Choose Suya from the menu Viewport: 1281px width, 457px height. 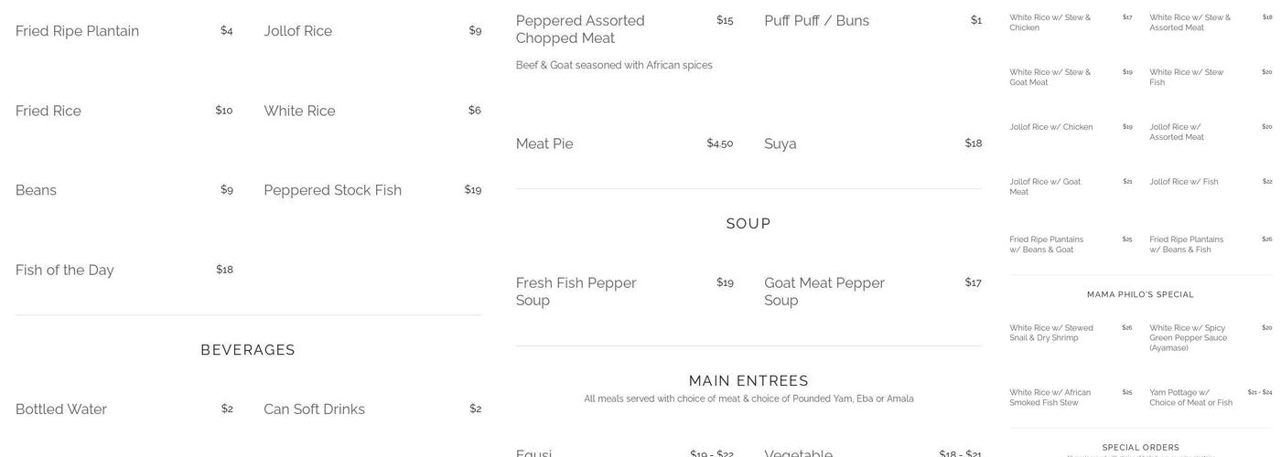(x=780, y=143)
